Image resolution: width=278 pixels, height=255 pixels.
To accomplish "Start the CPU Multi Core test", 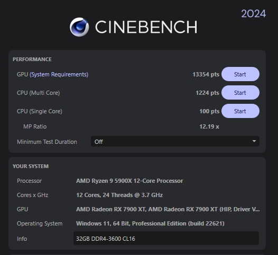I will [x=240, y=93].
